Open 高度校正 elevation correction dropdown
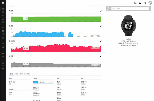This screenshot has width=154, height=101. coord(132,43)
